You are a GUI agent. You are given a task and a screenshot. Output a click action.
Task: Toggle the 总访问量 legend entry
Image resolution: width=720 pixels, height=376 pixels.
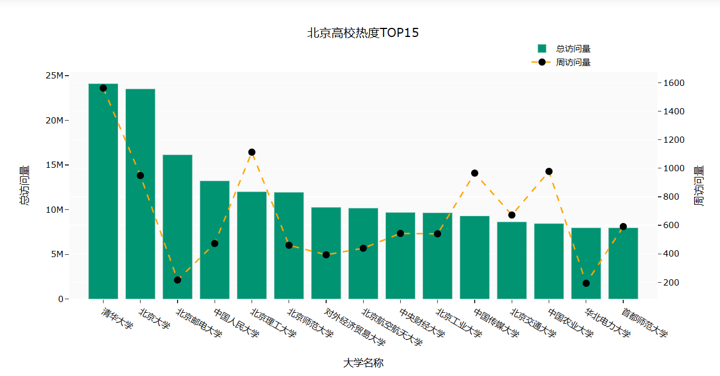564,49
